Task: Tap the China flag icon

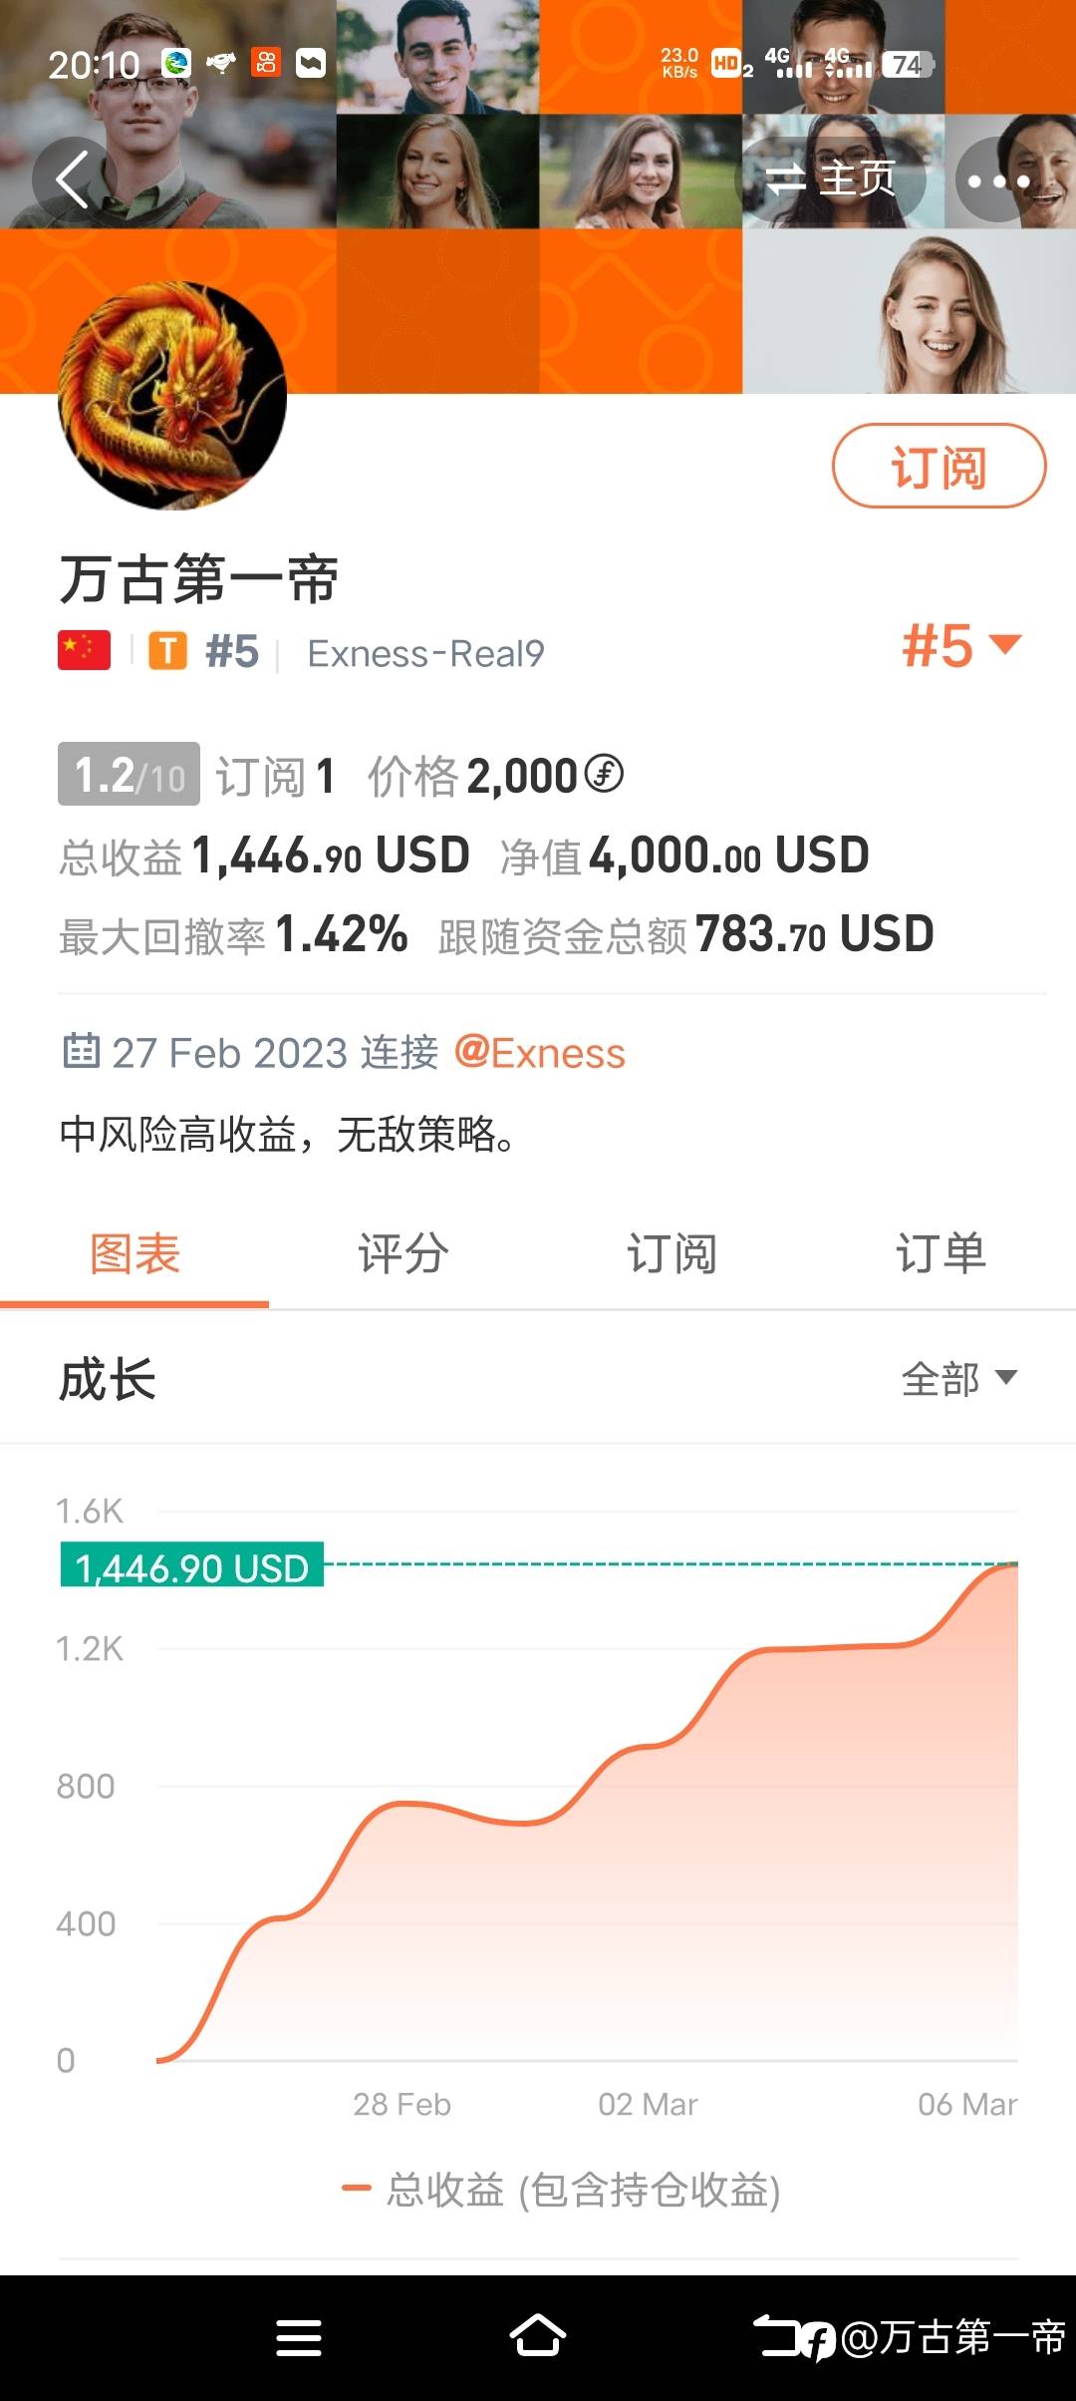Action: 84,651
